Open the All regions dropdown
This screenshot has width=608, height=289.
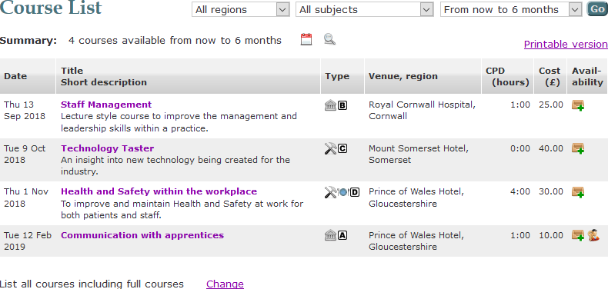tap(240, 10)
